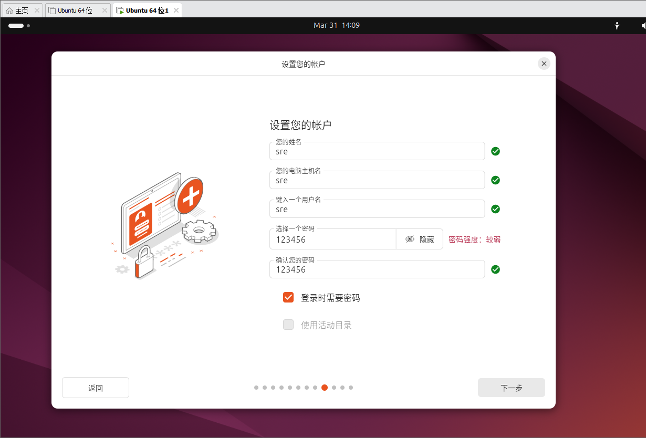This screenshot has width=646, height=438.
Task: Click into the 确认您的密码 input field
Action: (377, 269)
